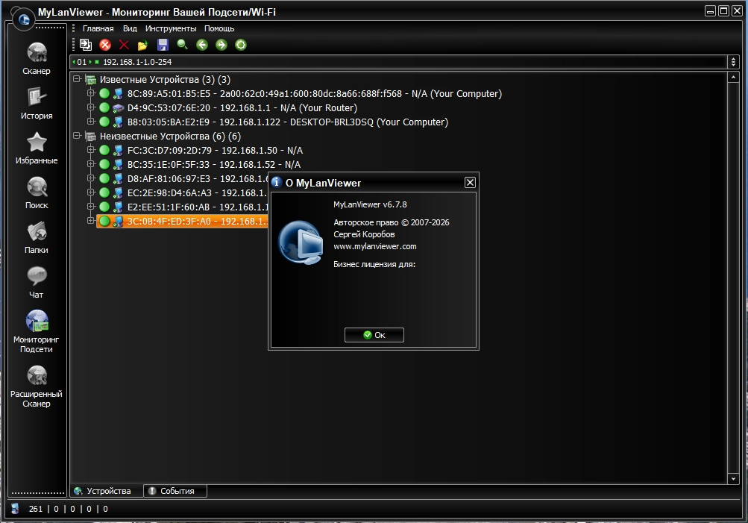The width and height of the screenshot is (748, 523).
Task: Click the Известные Устройства group icon
Action: pos(91,80)
